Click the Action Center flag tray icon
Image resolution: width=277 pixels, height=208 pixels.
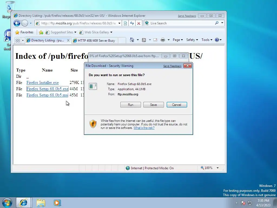(243, 203)
